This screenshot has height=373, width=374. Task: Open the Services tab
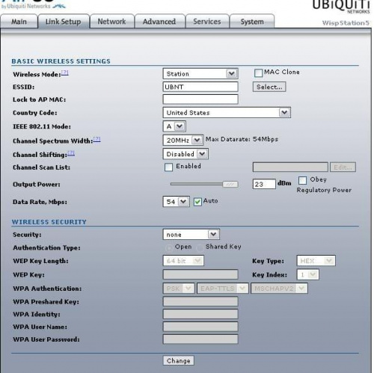tap(207, 22)
